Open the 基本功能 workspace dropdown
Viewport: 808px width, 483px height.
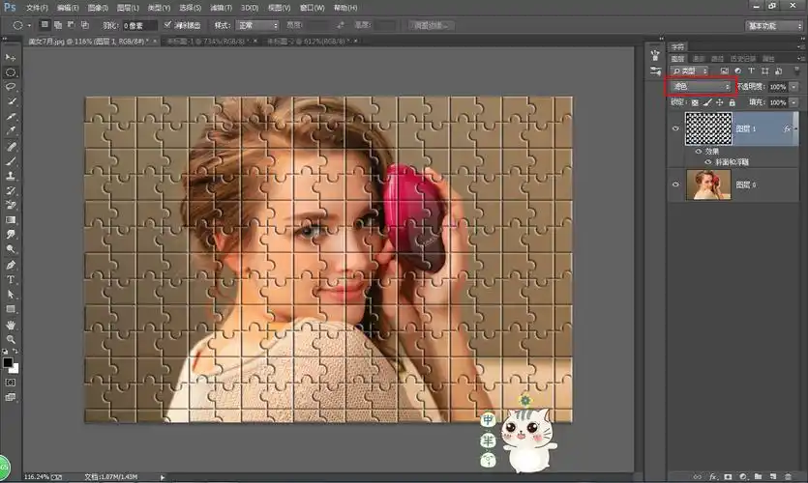[x=774, y=26]
